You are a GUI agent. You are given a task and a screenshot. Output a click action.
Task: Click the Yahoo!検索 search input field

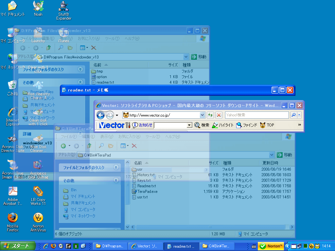coord(257,115)
